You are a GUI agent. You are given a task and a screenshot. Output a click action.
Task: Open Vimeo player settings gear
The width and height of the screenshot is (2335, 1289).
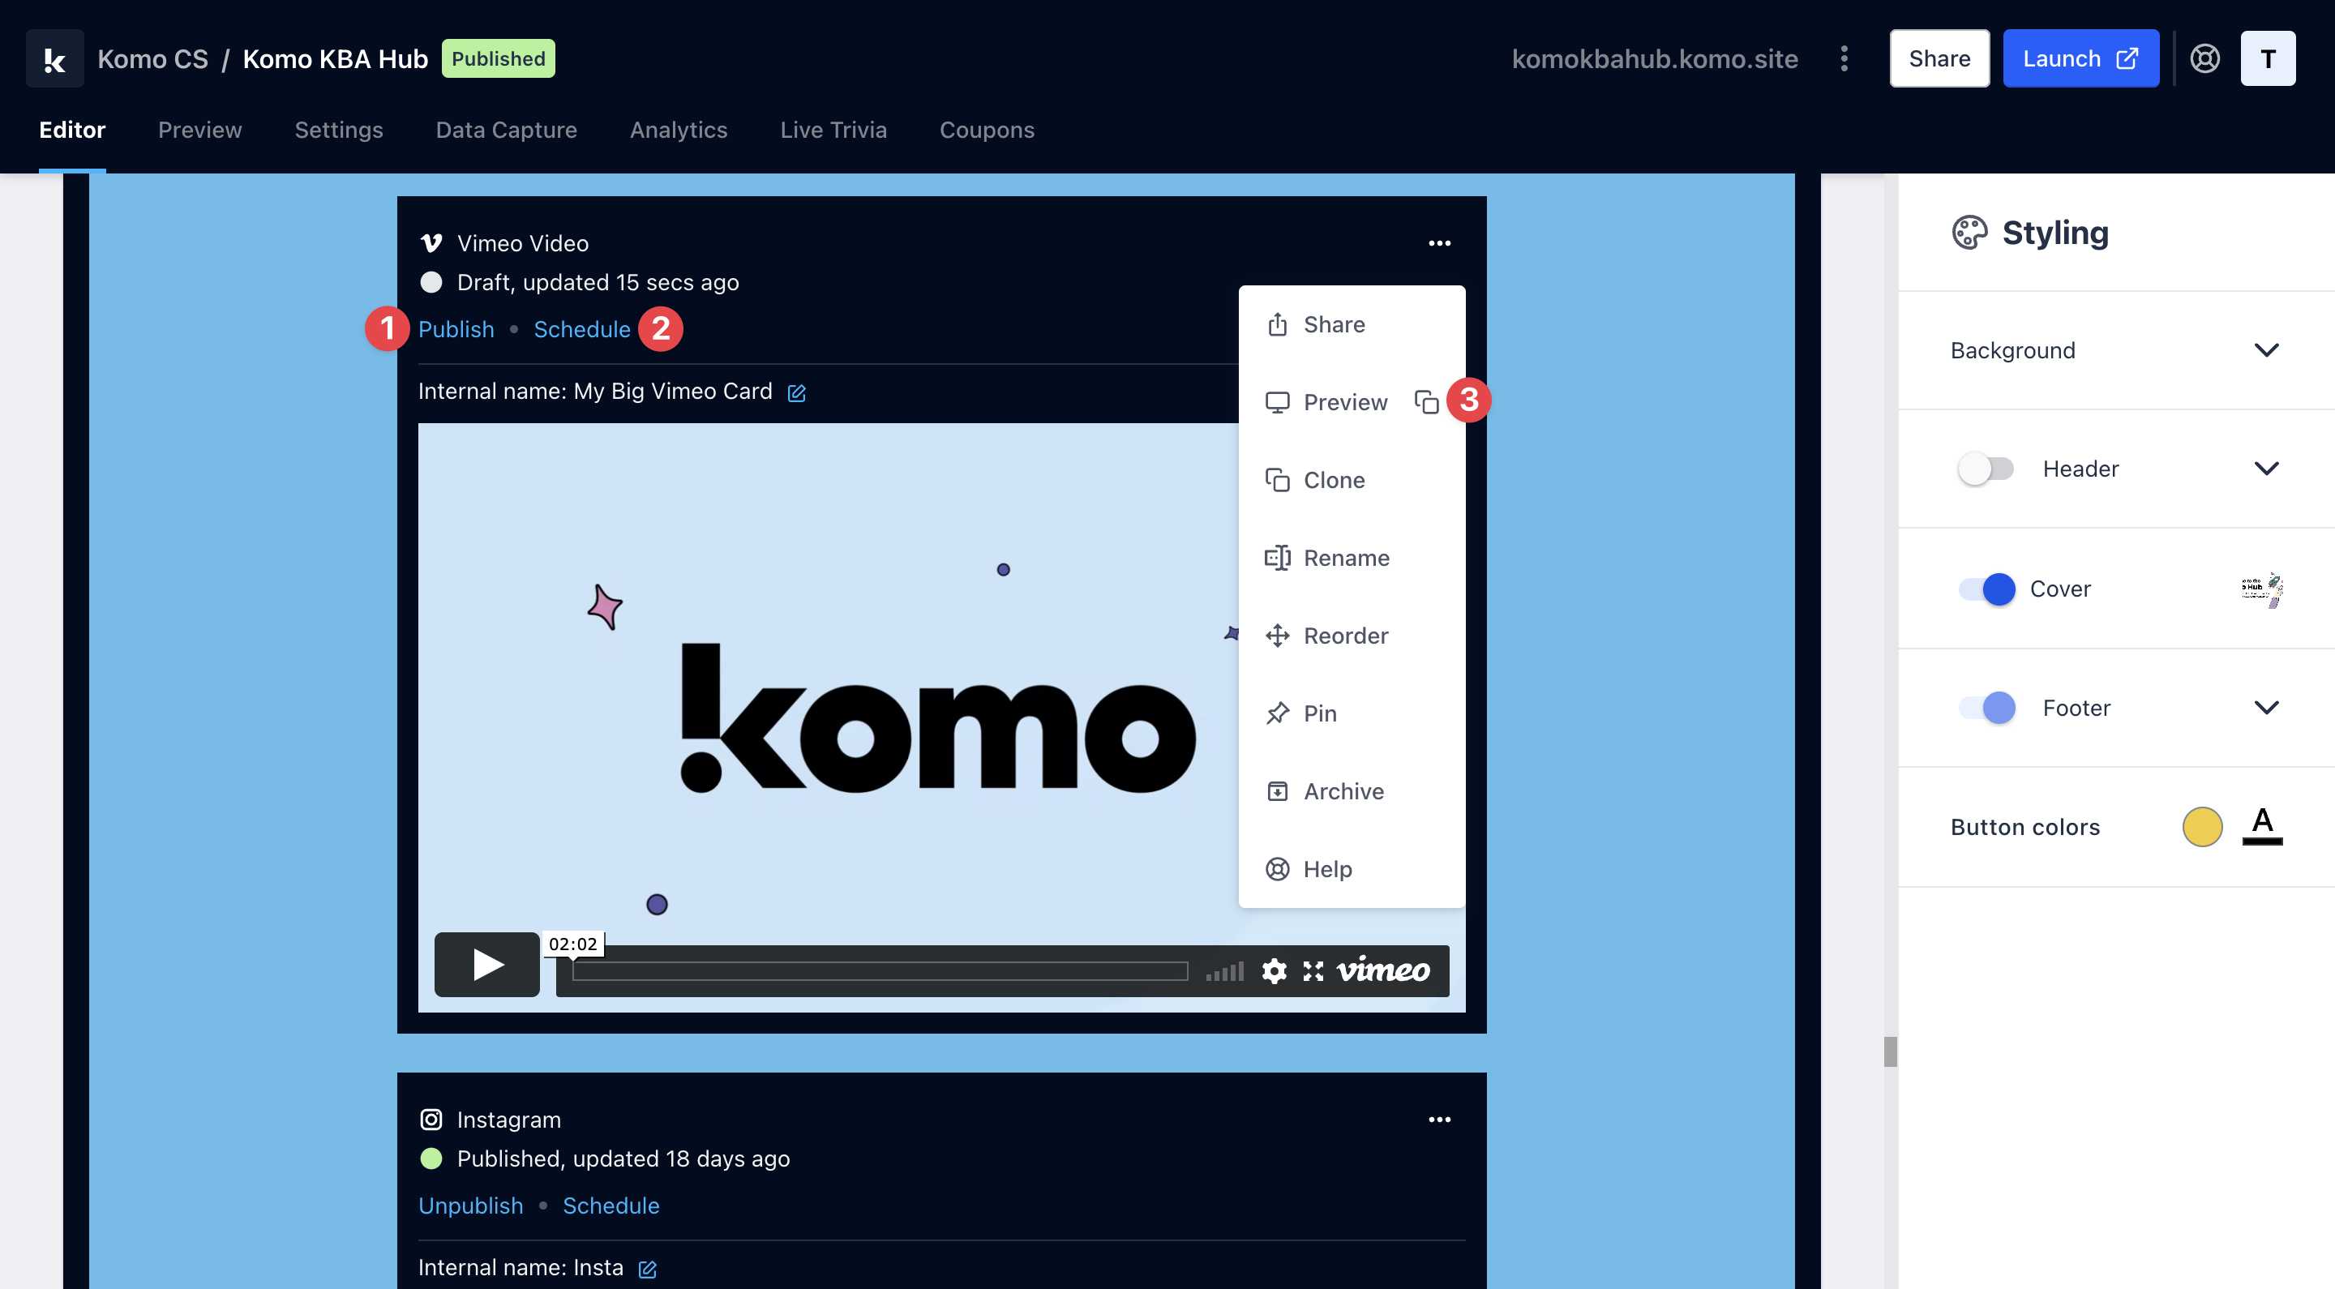1274,971
